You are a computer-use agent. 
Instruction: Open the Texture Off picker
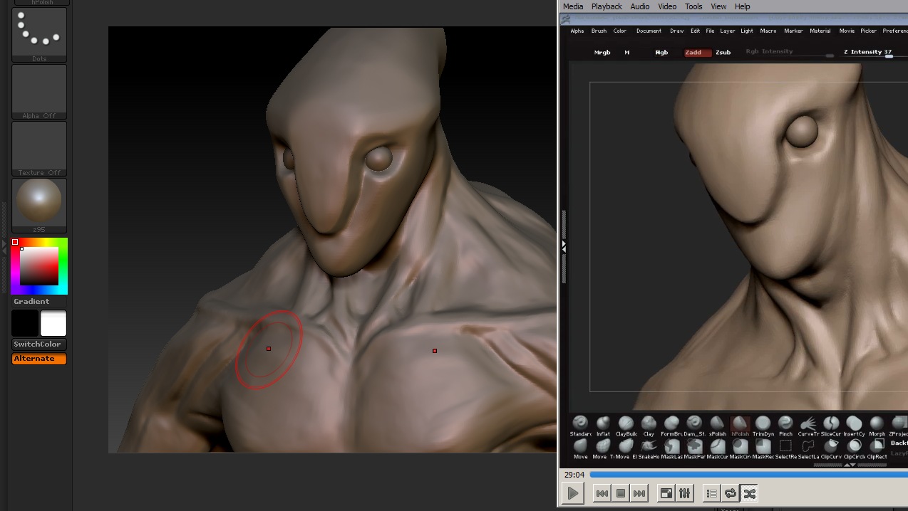coord(39,148)
